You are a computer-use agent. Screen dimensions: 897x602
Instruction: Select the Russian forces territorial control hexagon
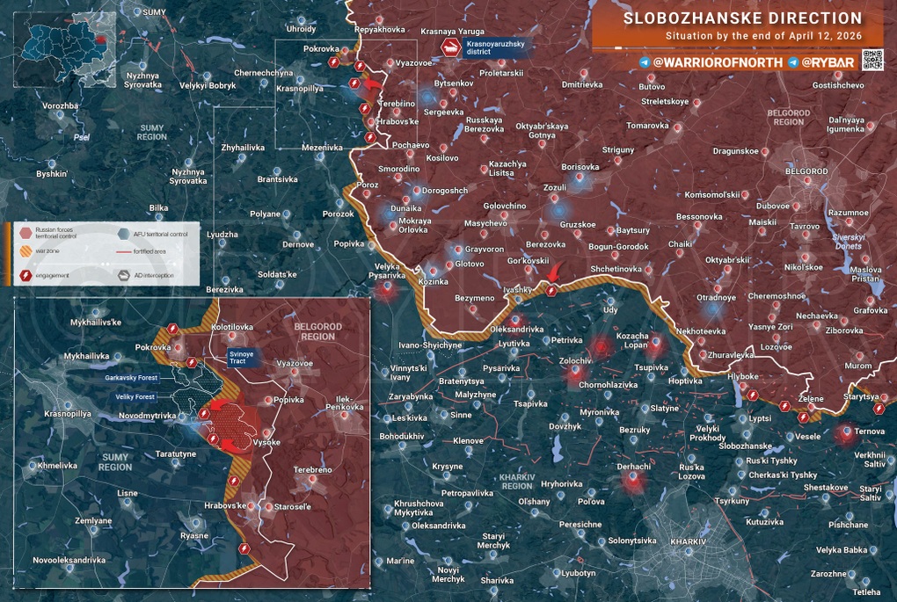tap(26, 233)
